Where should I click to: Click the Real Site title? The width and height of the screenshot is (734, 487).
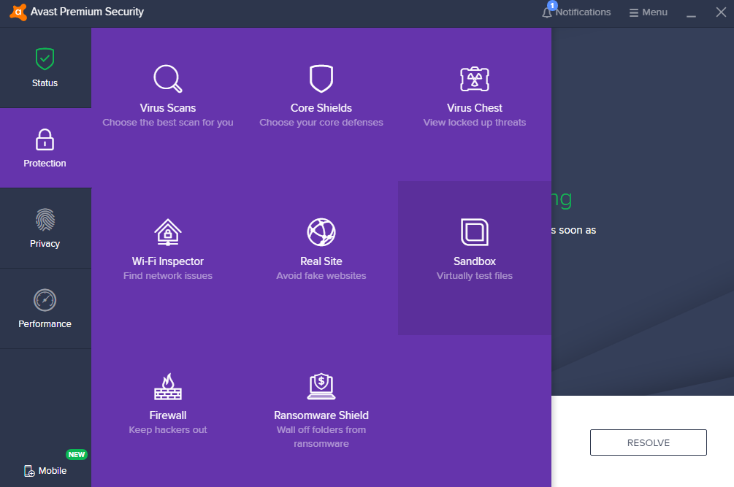point(321,261)
